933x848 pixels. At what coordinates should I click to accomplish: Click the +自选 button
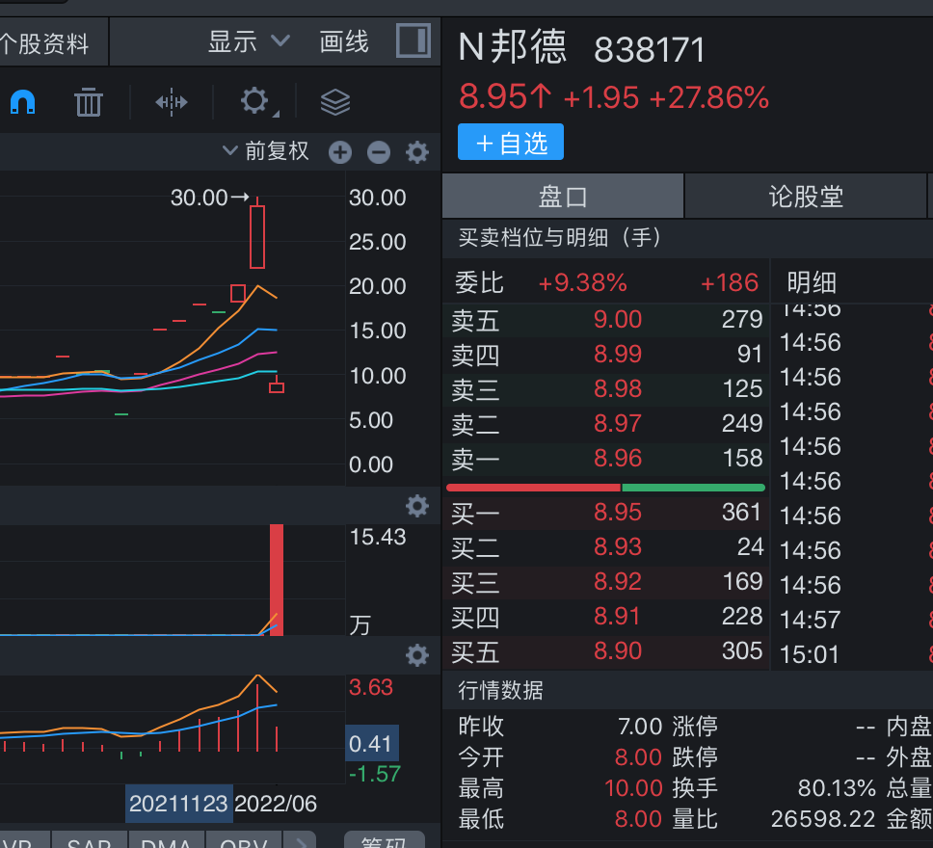(511, 144)
